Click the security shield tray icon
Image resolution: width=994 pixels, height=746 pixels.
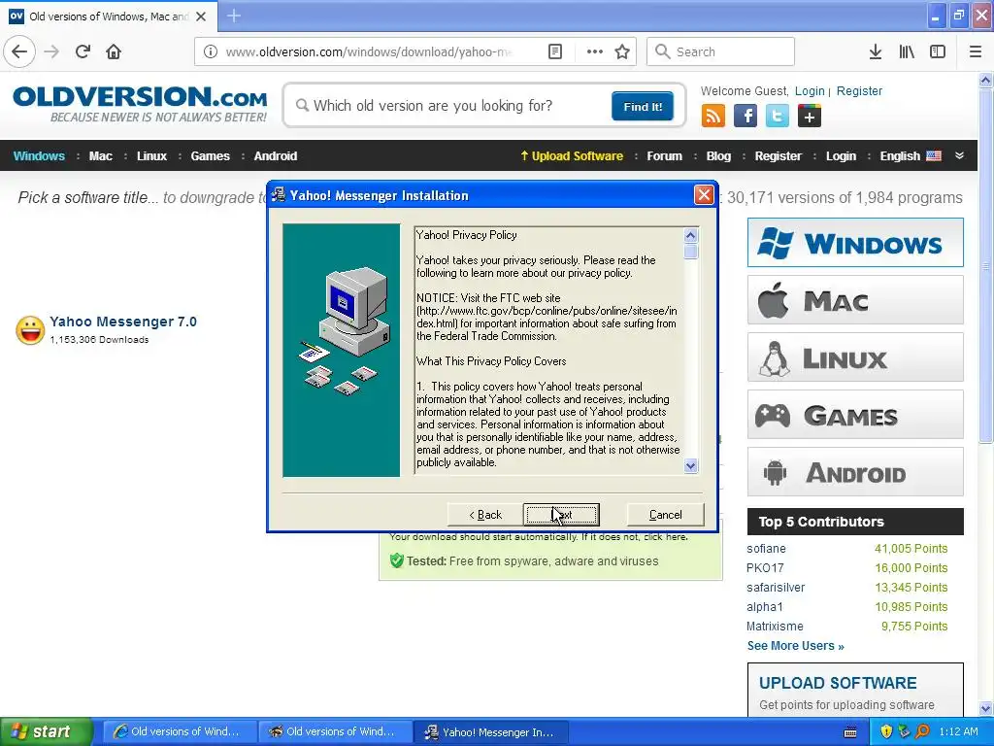886,731
